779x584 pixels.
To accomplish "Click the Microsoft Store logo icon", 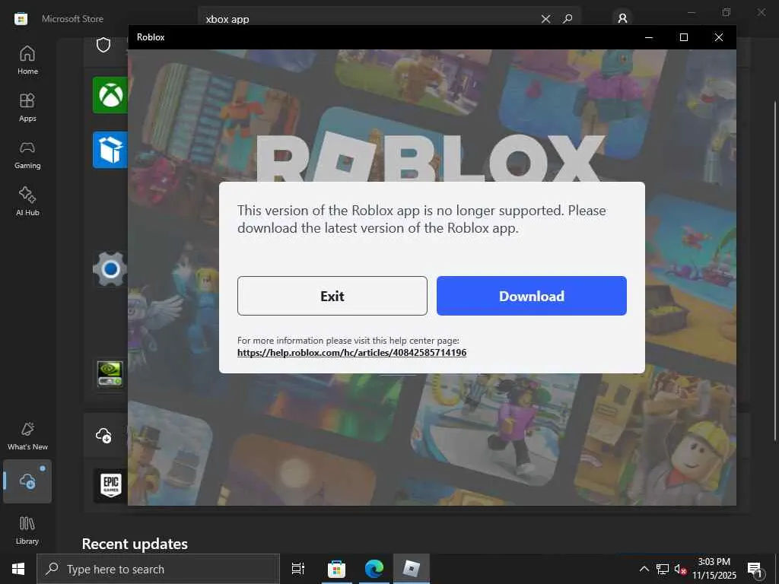I will coord(21,19).
